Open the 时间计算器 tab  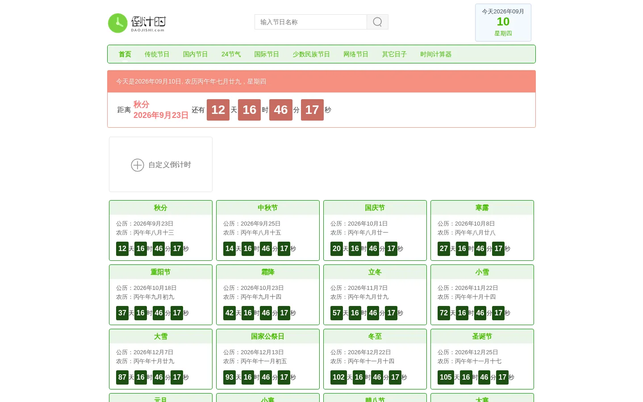pyautogui.click(x=436, y=54)
